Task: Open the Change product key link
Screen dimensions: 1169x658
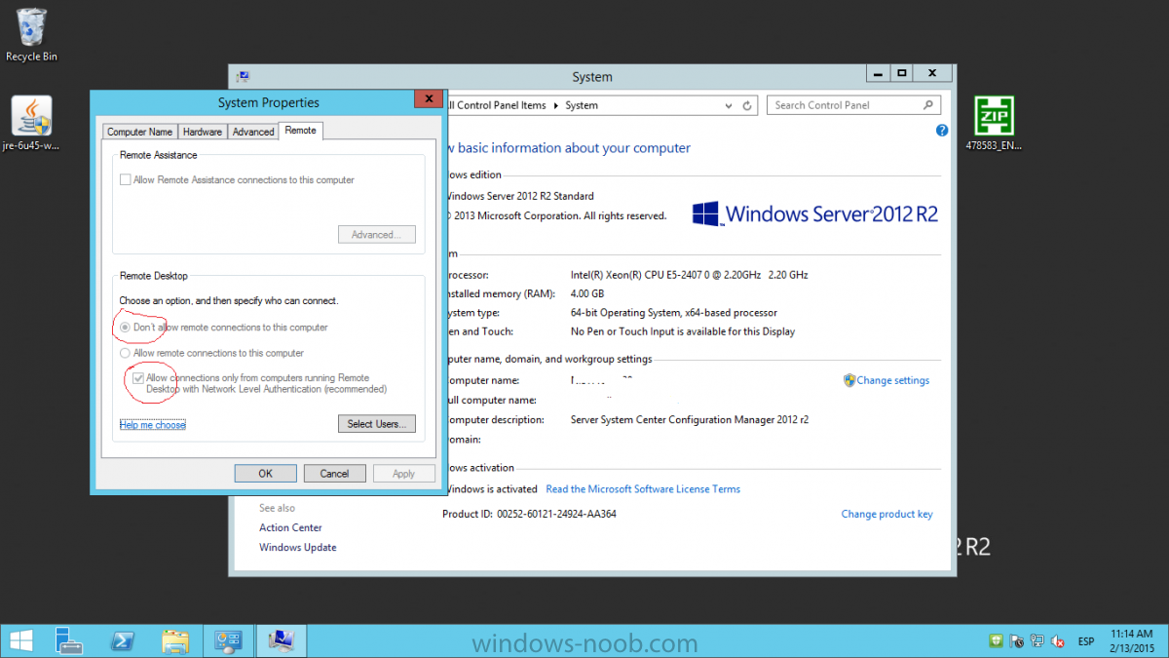Action: click(886, 514)
